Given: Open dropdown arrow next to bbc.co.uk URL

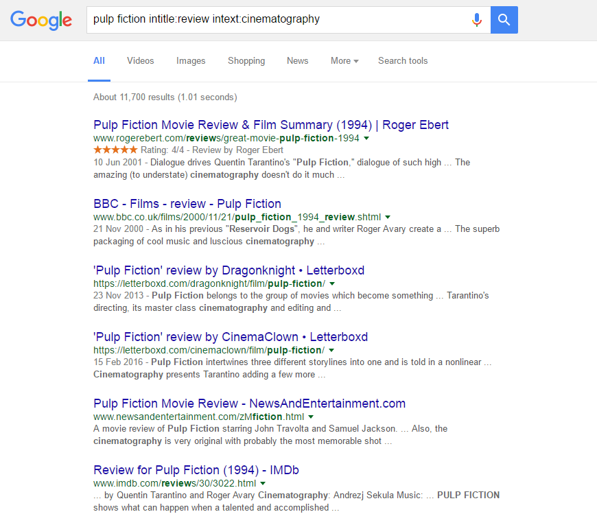Looking at the screenshot, I should click(x=388, y=218).
